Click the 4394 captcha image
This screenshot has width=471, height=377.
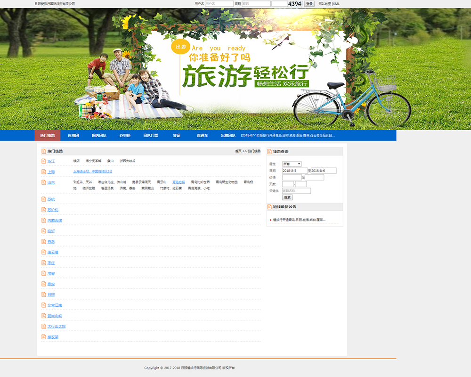pos(294,4)
